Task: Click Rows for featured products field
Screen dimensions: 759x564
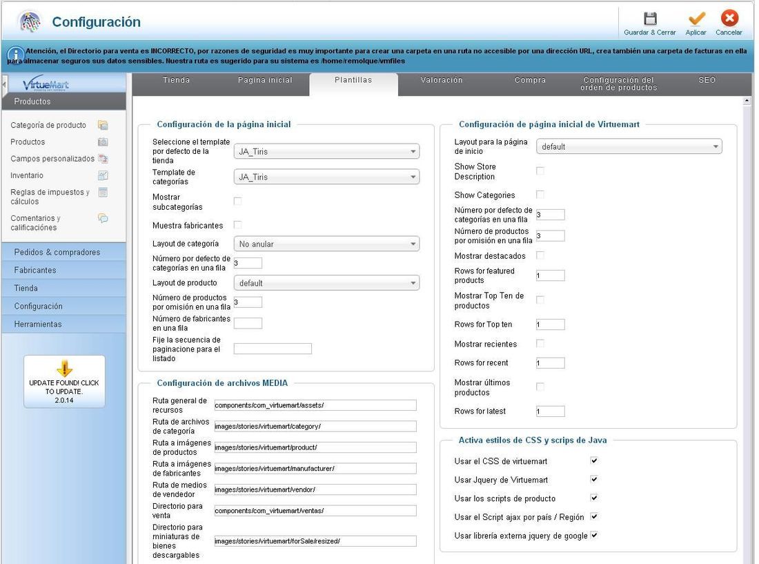Action: [x=551, y=275]
